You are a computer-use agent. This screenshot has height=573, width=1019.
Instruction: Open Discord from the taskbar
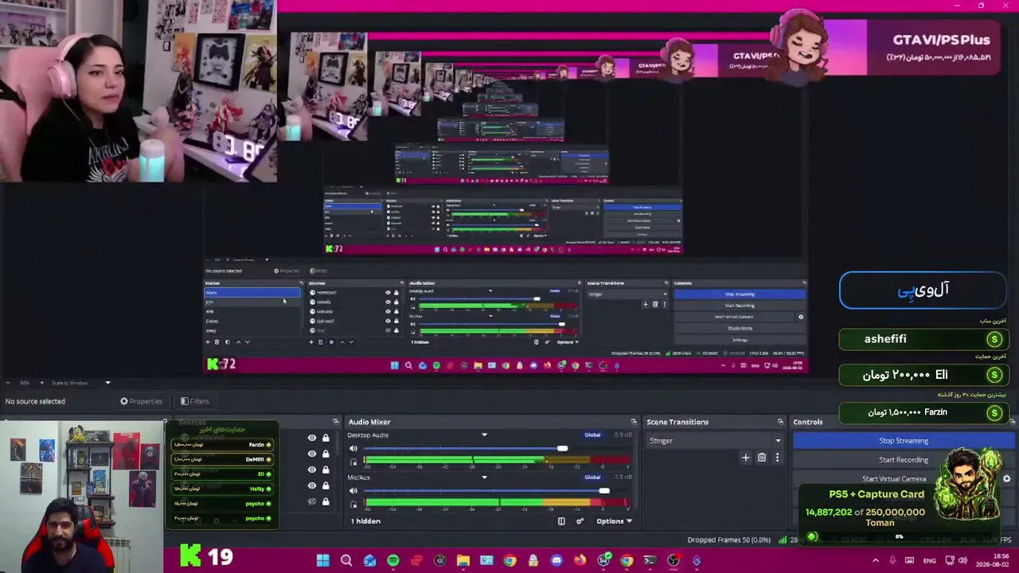tap(556, 560)
